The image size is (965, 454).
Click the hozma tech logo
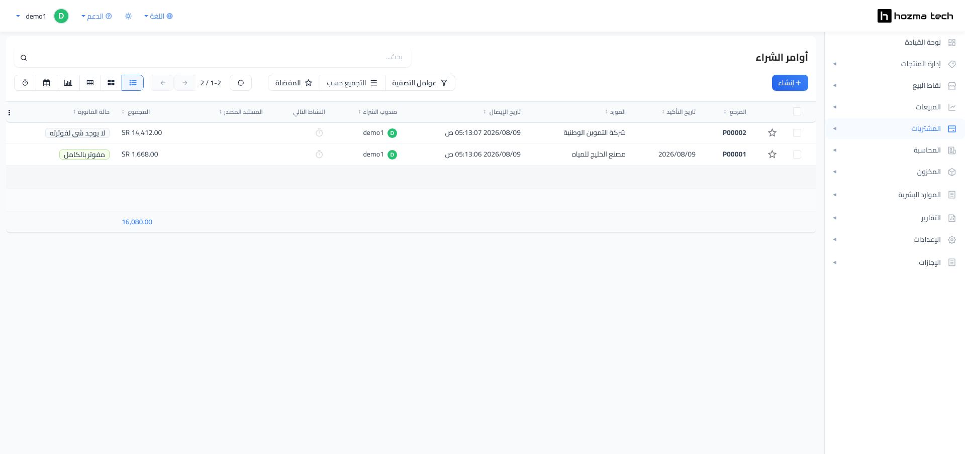915,16
